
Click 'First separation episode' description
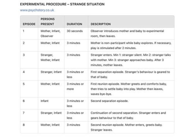pyautogui.click(x=130, y=74)
